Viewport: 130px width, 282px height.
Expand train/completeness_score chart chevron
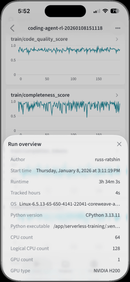coord(117,95)
